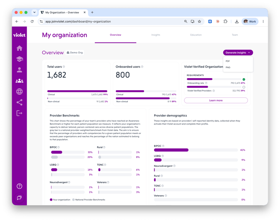Close the My Organization browser tab
The image size is (280, 221).
85,13
